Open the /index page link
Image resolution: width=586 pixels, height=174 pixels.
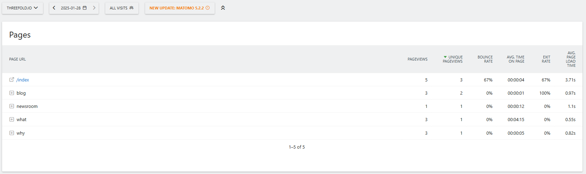pos(23,80)
